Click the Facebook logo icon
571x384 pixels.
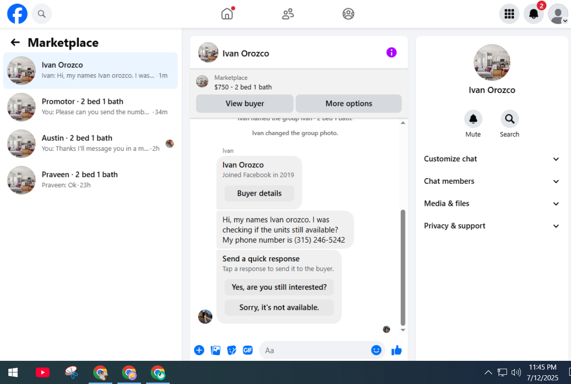(x=17, y=14)
